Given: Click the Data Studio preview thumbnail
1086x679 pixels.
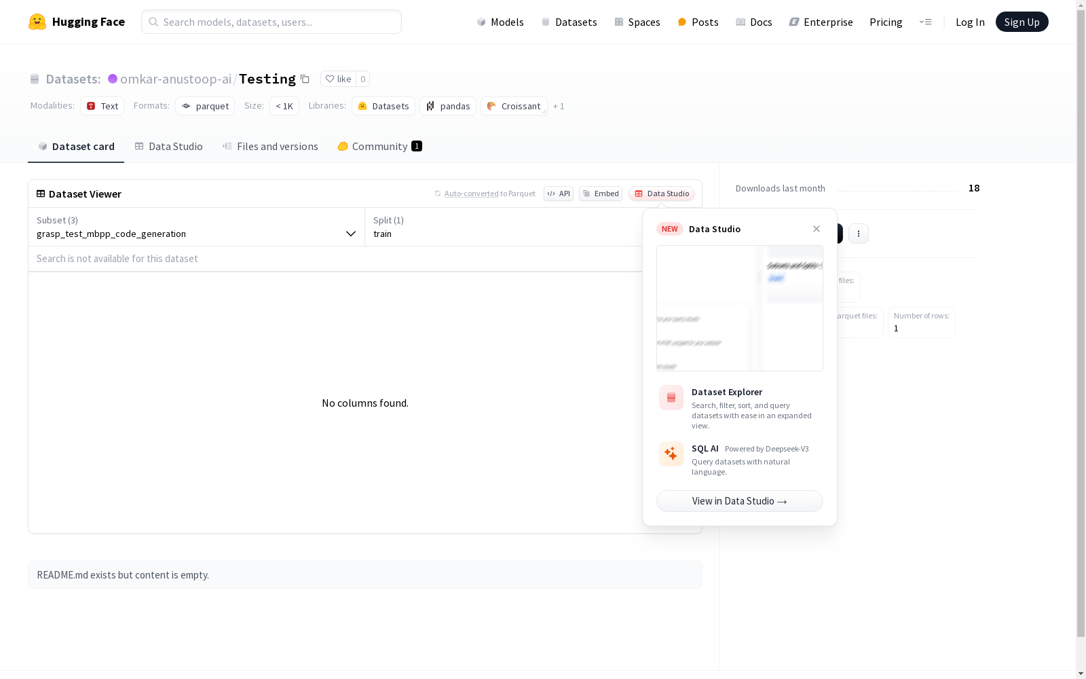Looking at the screenshot, I should click(740, 308).
